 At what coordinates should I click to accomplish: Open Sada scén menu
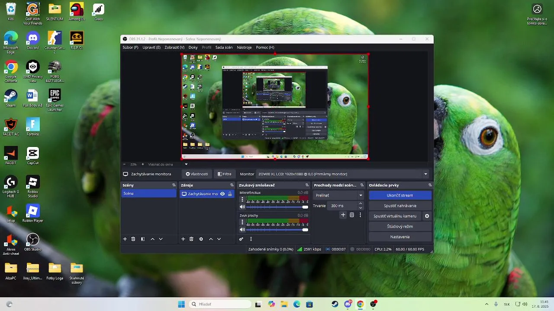pos(224,48)
